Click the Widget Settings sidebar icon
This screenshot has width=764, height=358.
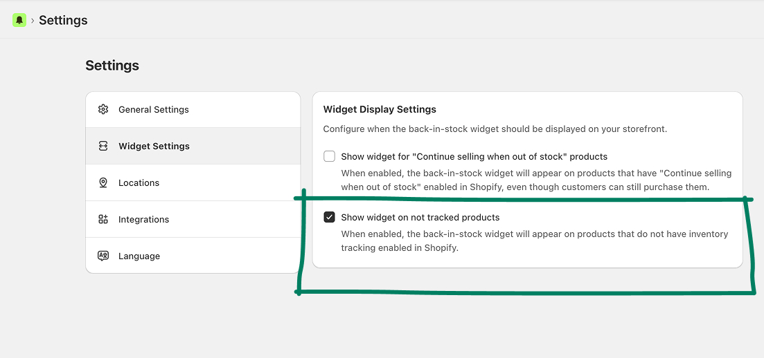coord(103,146)
